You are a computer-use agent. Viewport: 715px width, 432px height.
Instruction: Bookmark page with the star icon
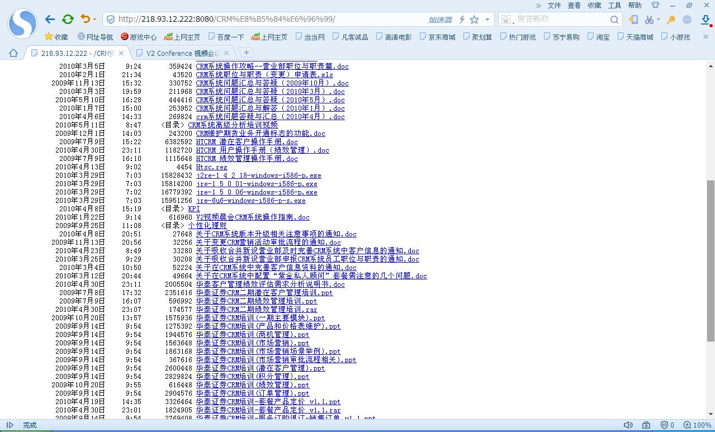[x=474, y=20]
